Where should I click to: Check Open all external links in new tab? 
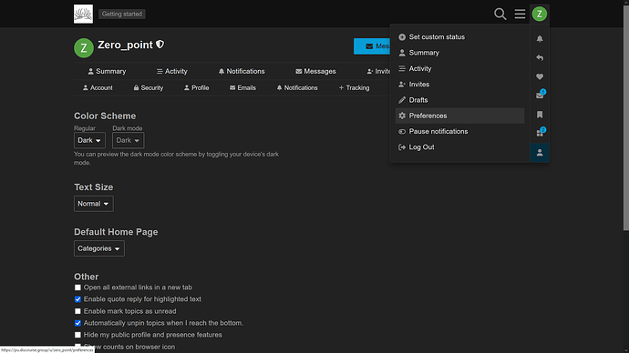coord(77,287)
